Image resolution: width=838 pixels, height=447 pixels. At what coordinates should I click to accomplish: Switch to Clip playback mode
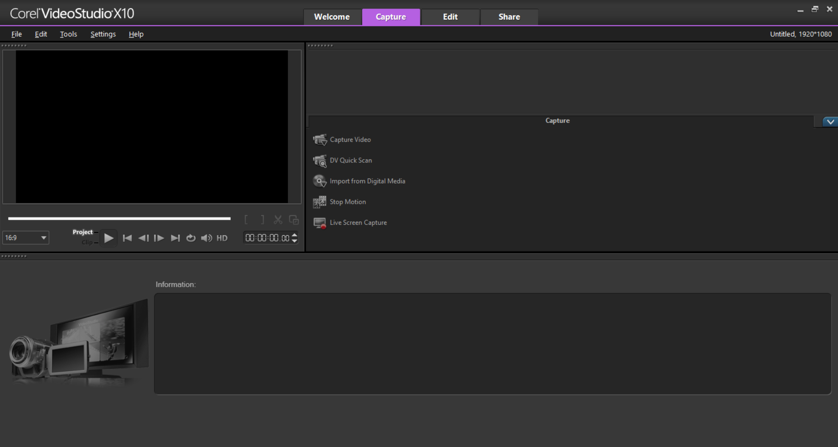(x=87, y=242)
